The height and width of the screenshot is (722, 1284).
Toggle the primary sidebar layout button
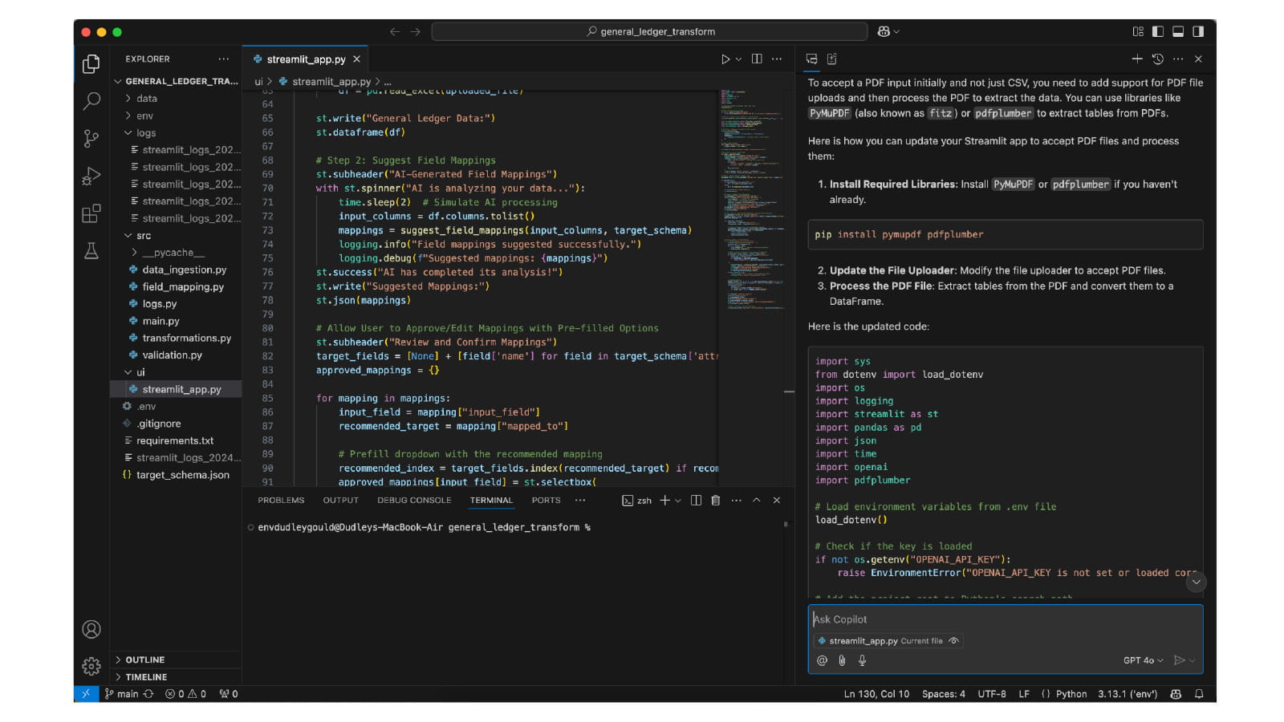tap(1157, 31)
